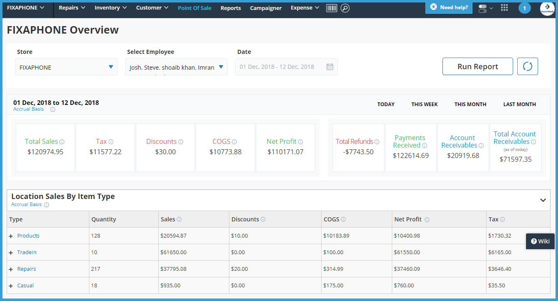The image size is (558, 301).
Task: Open notification badge showing 1
Action: (x=525, y=8)
